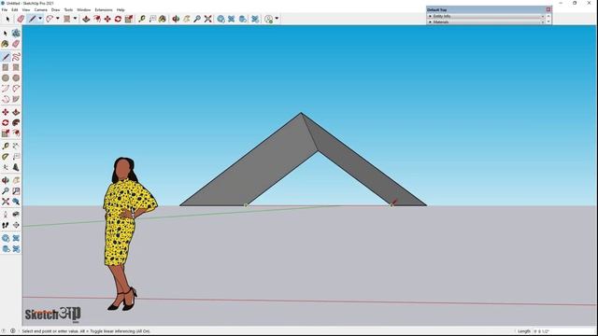Expand the Materials tray panel

486,21
